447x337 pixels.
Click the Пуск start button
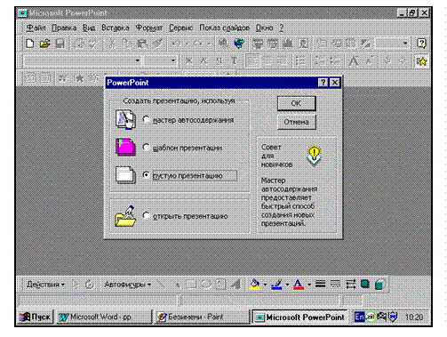click(x=35, y=317)
